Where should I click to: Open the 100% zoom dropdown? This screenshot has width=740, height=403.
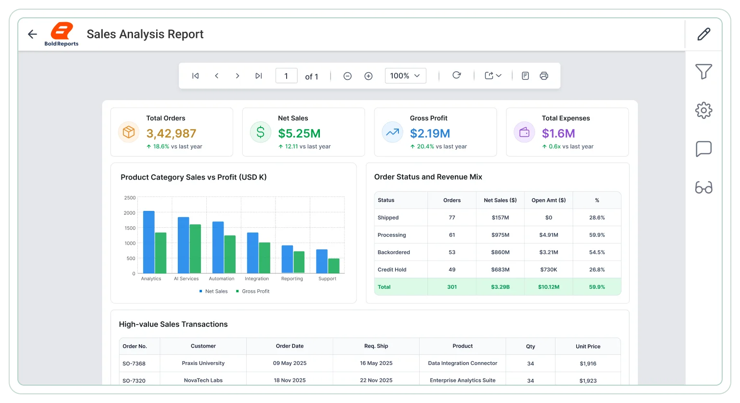(x=405, y=76)
